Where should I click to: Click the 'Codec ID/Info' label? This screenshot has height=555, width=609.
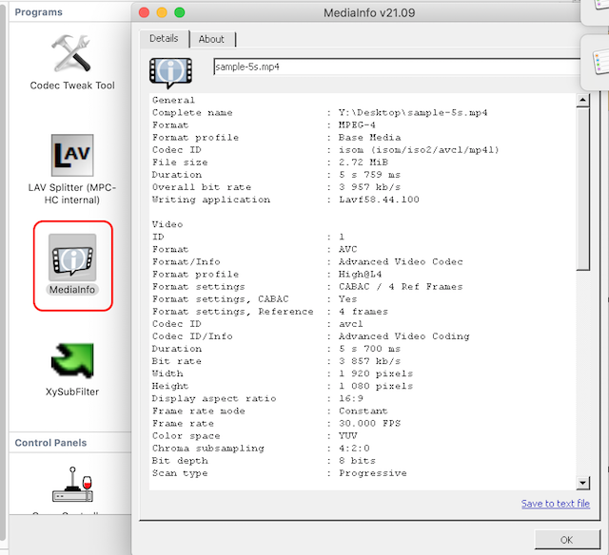(192, 336)
